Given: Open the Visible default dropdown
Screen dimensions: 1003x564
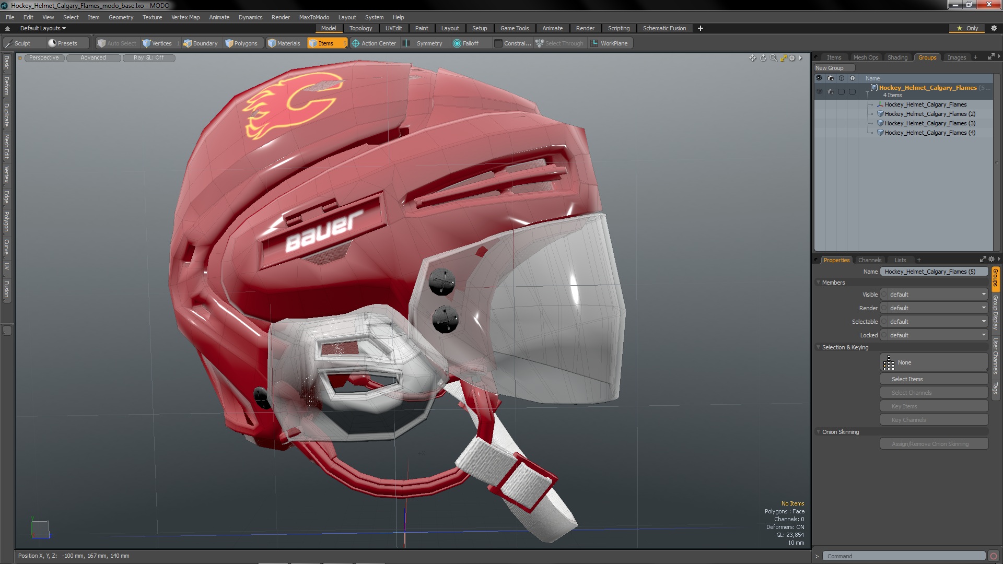Looking at the screenshot, I should [938, 295].
